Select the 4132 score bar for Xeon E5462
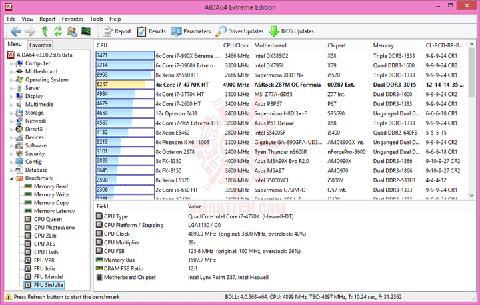 point(125,133)
